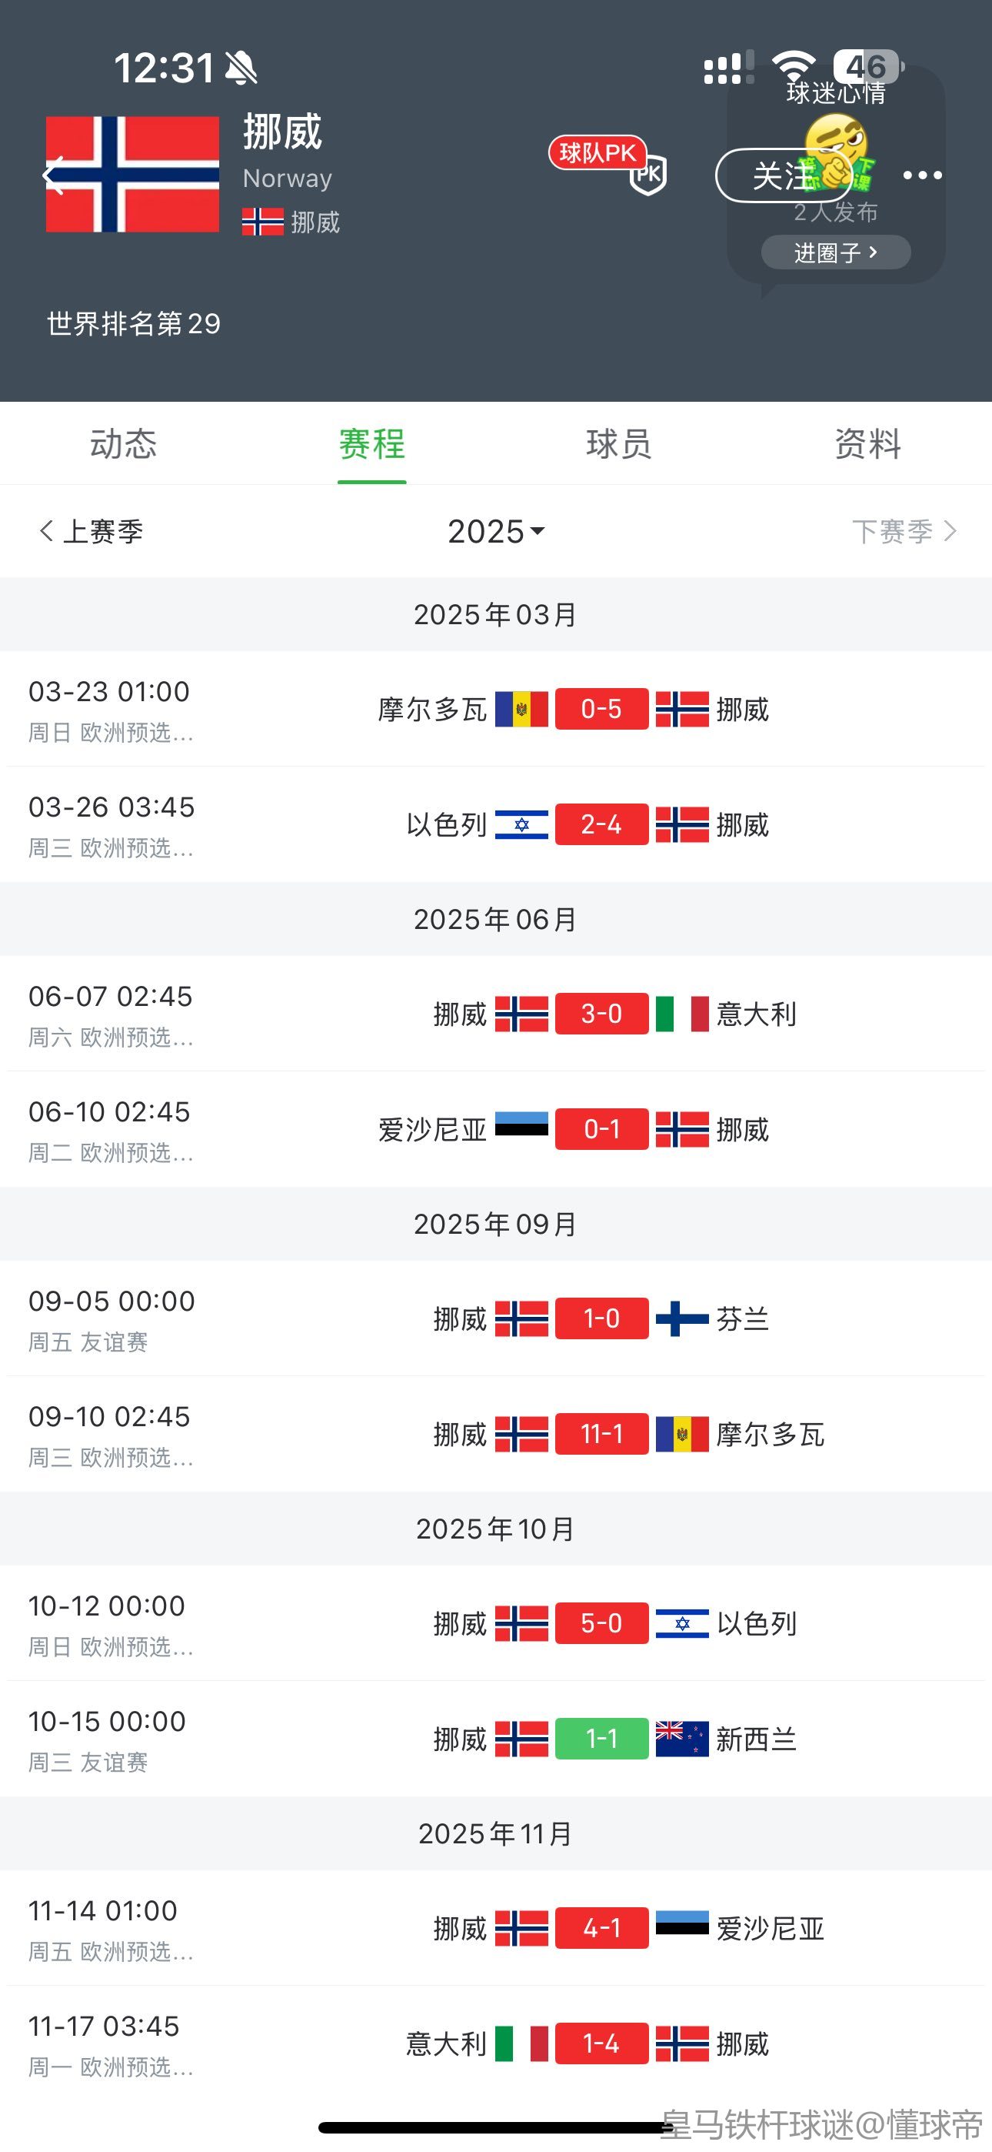Switch to the 动态 tab
The width and height of the screenshot is (992, 2152).
[124, 443]
